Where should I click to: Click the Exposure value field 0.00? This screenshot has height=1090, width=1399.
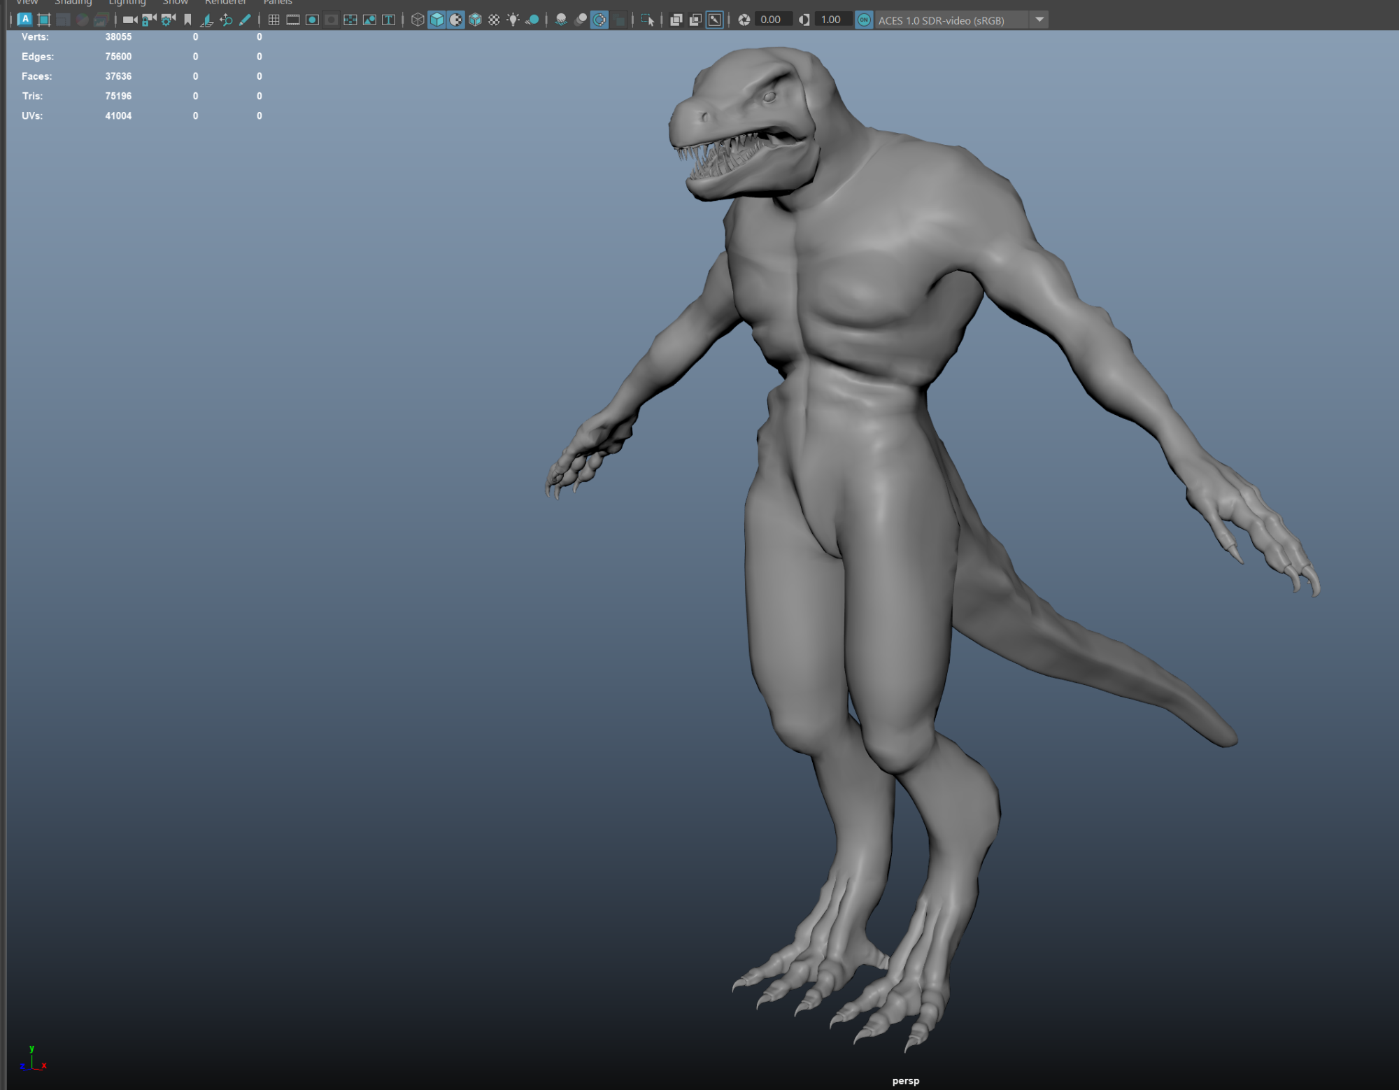click(774, 20)
